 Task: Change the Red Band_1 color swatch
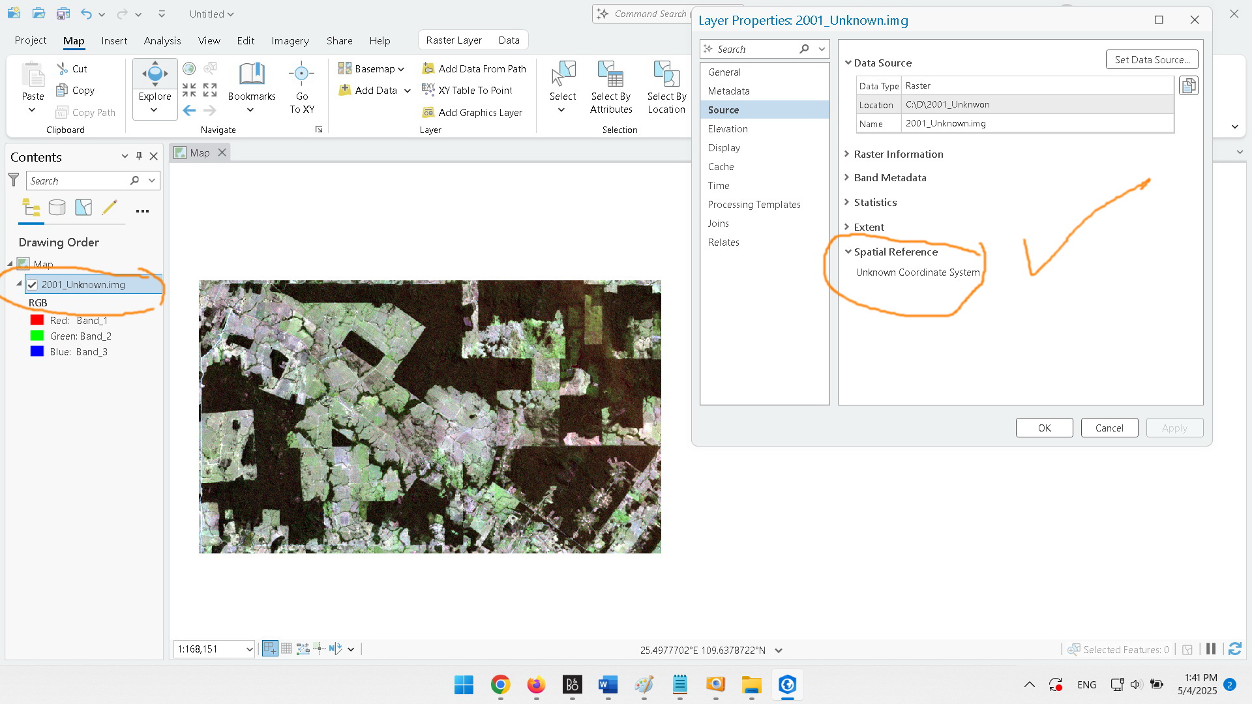[37, 320]
